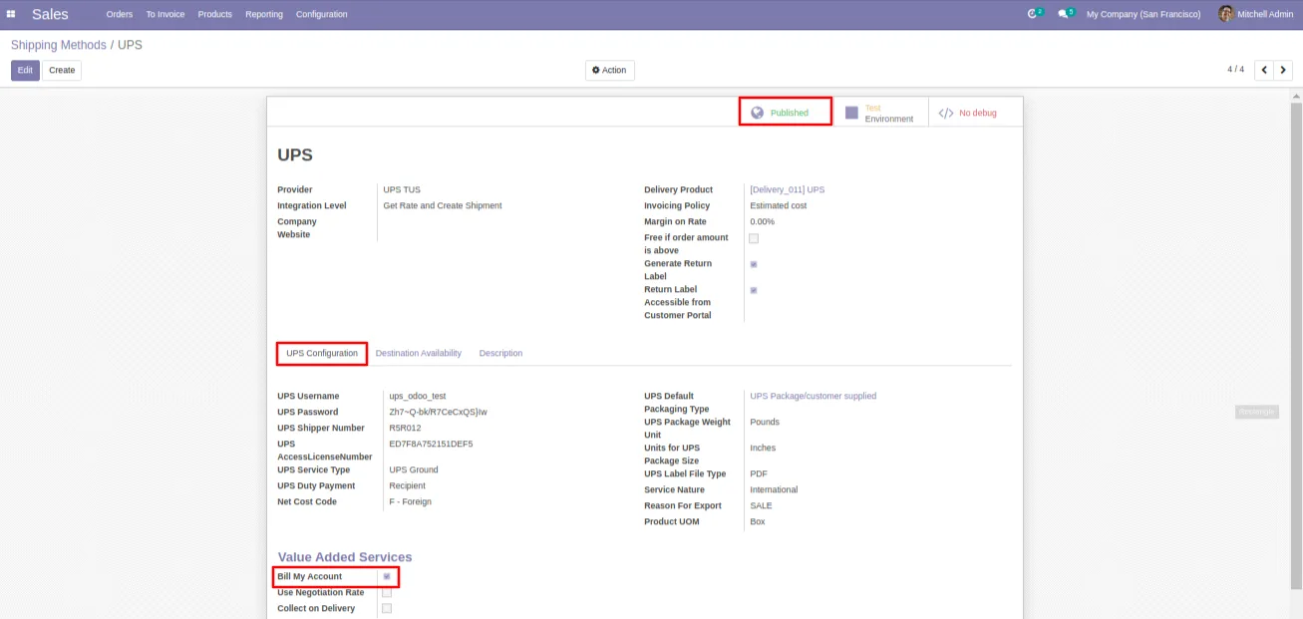Go back to Shipping Methods breadcrumb

coord(58,45)
